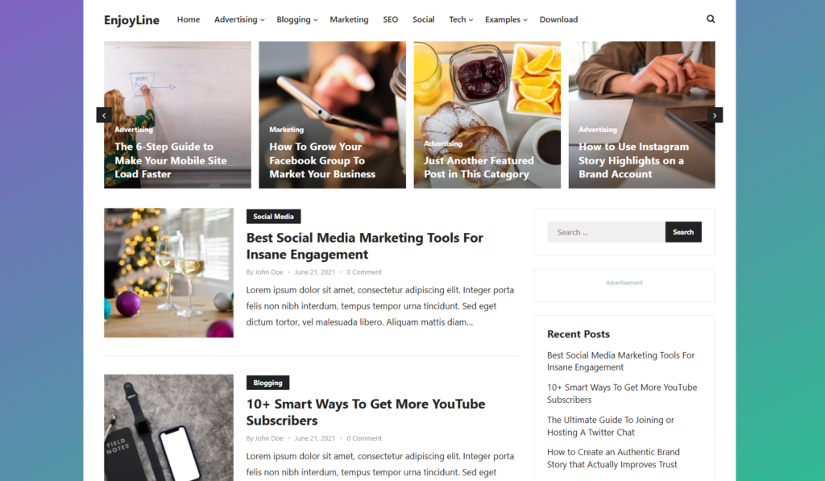Go to the Download menu link
This screenshot has width=825, height=481.
(x=558, y=19)
